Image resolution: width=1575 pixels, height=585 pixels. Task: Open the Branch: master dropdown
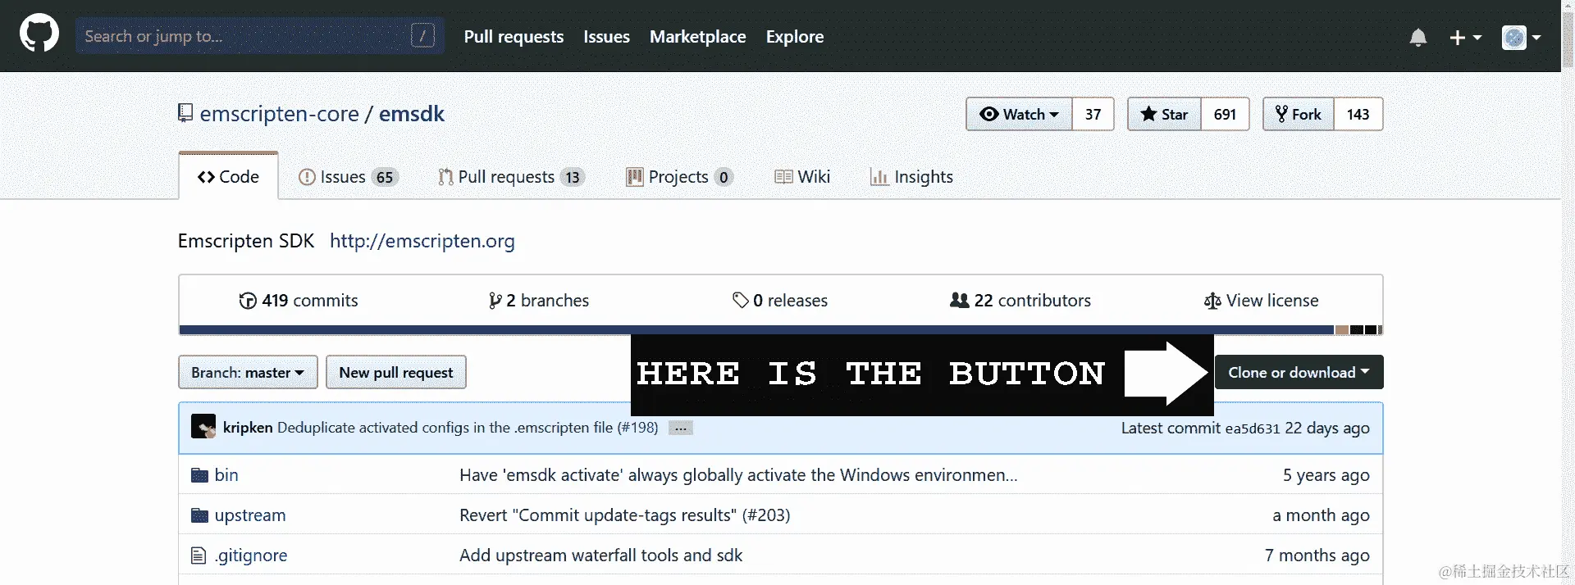pyautogui.click(x=248, y=372)
